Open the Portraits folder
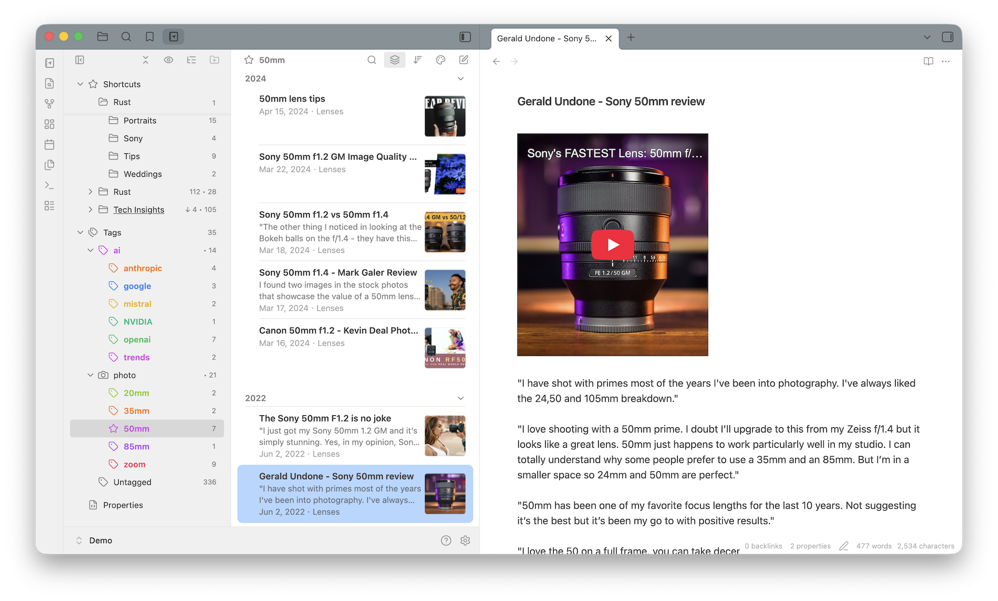 [x=147, y=121]
